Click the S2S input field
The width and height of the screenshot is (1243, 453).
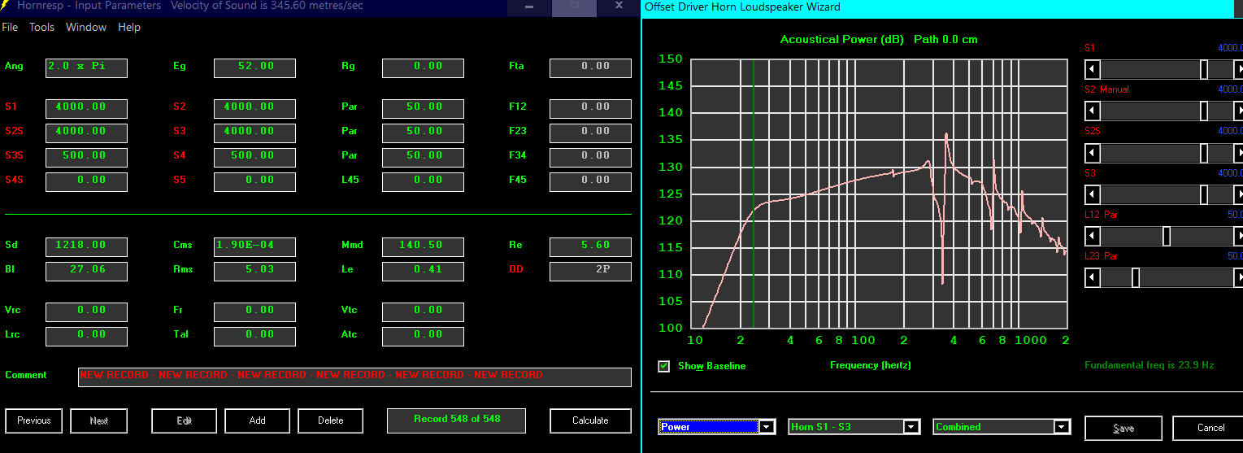tap(86, 133)
